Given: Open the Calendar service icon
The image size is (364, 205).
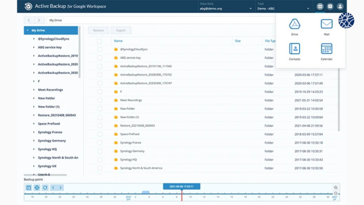Looking at the screenshot, I should (x=327, y=49).
